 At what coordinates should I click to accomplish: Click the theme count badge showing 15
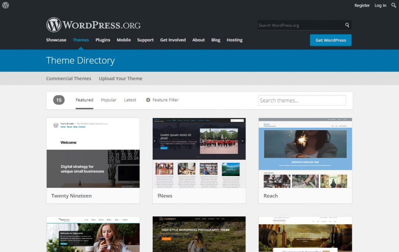pyautogui.click(x=59, y=100)
